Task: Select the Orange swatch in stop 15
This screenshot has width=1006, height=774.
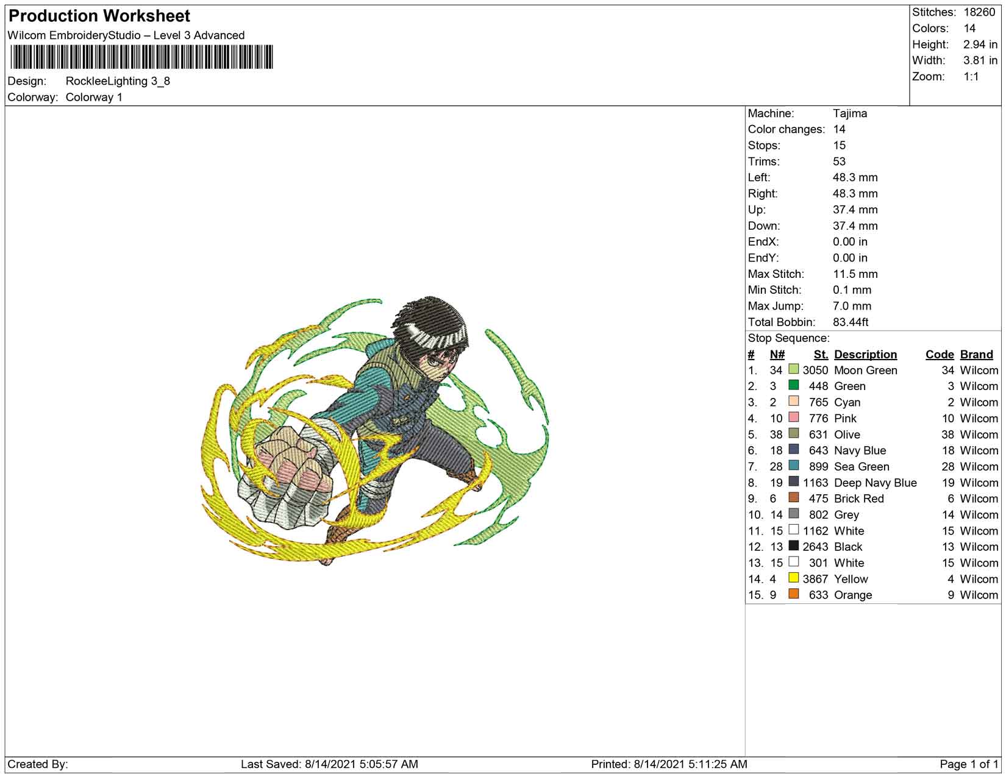Action: 793,594
